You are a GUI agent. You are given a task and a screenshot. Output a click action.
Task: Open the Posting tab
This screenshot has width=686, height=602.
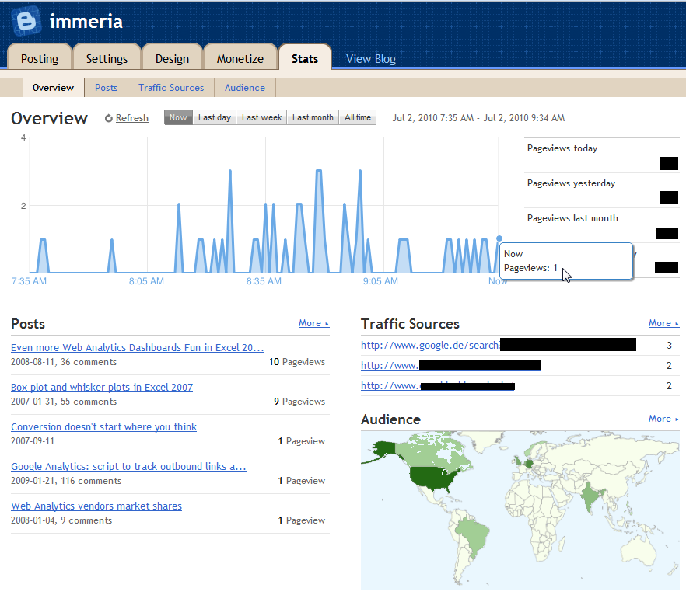(x=39, y=58)
